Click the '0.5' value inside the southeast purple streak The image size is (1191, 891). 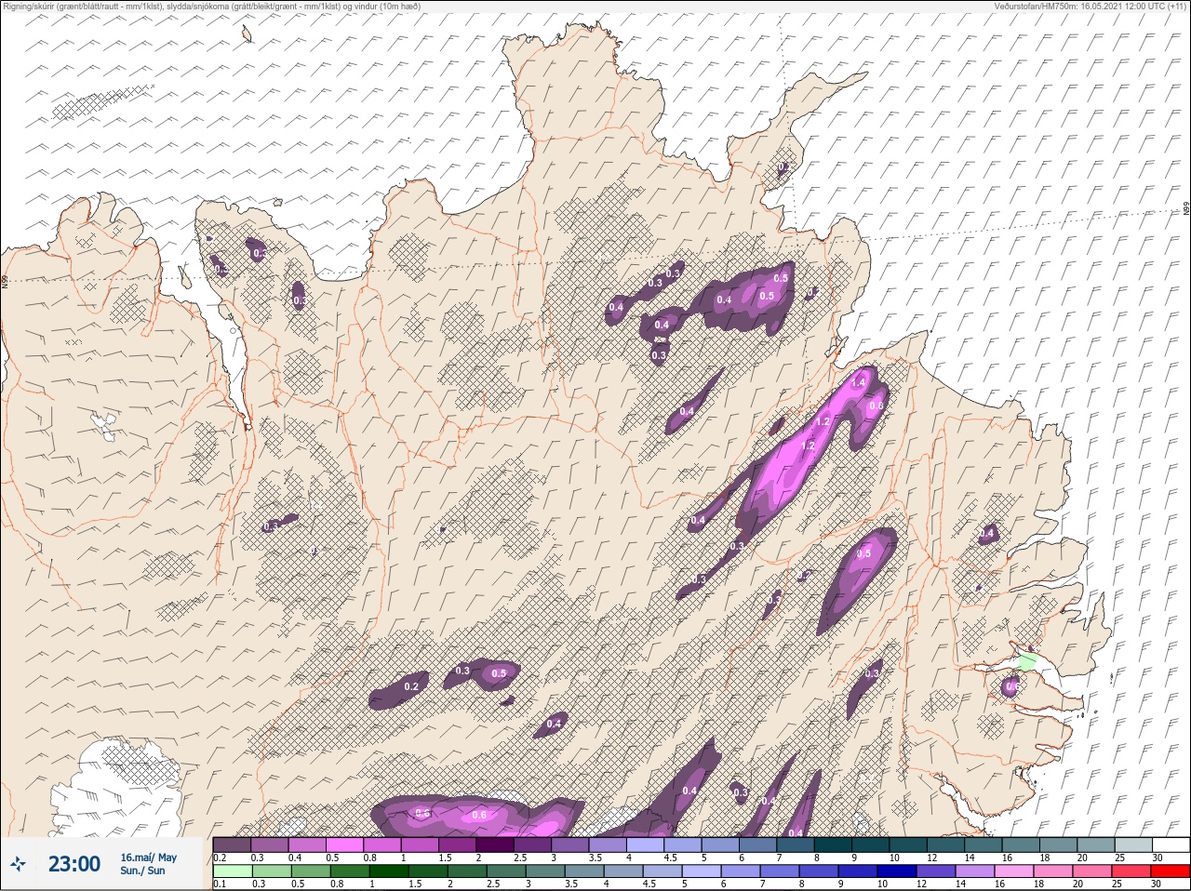[x=863, y=554]
